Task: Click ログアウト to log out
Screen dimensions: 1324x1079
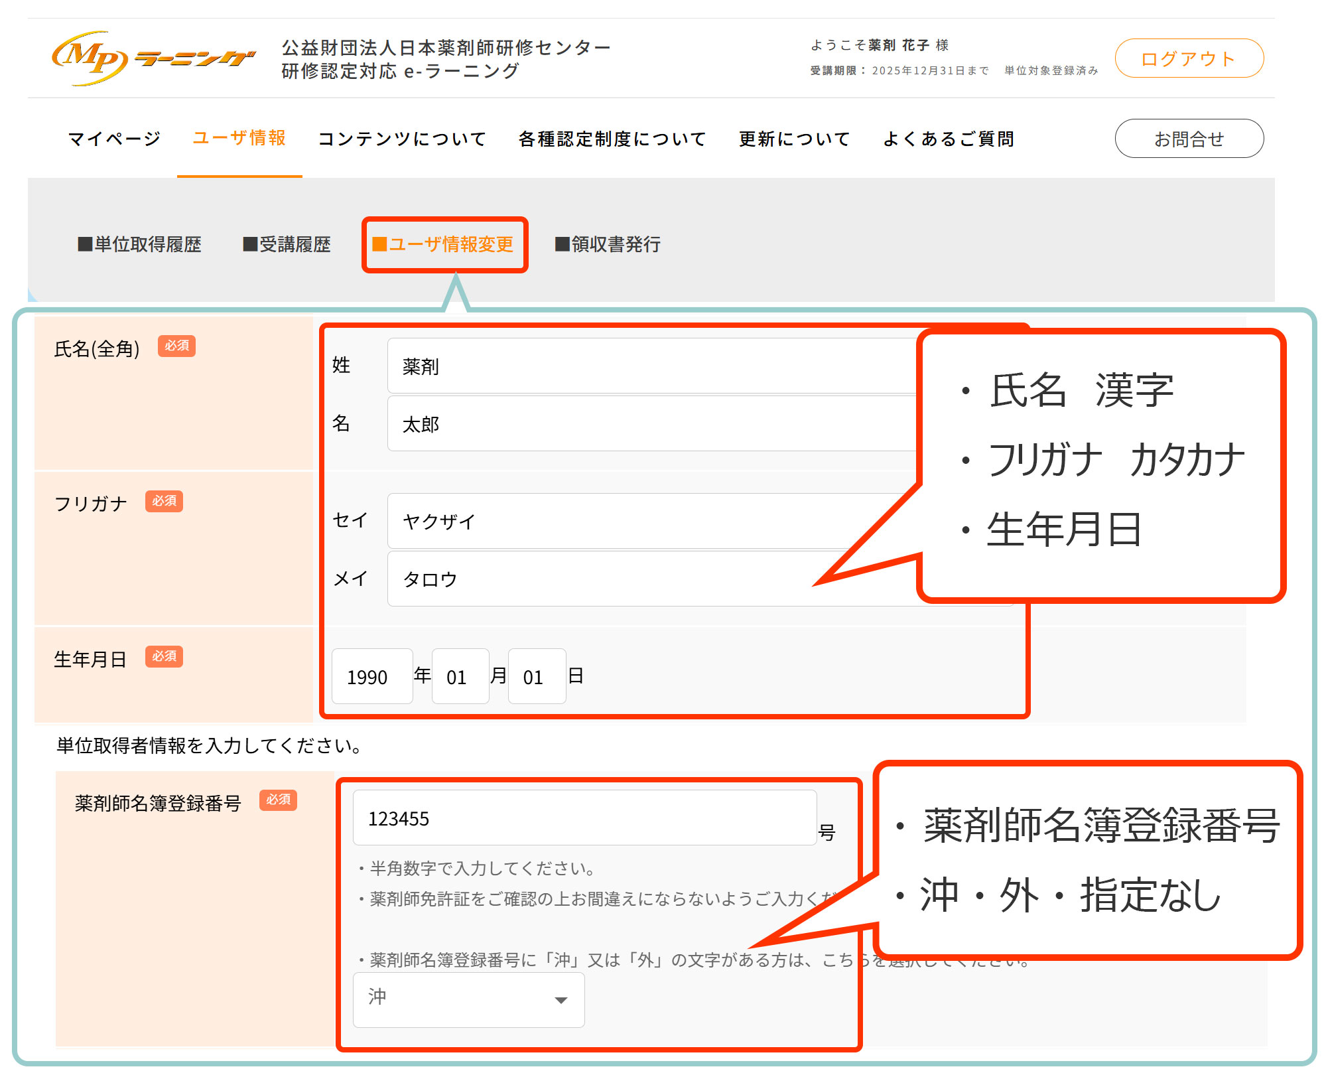Action: [x=1188, y=58]
